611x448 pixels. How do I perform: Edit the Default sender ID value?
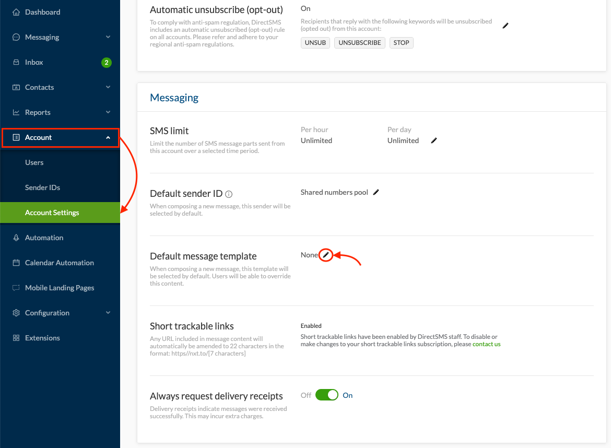[x=376, y=192]
